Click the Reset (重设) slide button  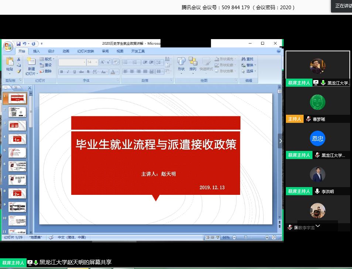(46, 65)
